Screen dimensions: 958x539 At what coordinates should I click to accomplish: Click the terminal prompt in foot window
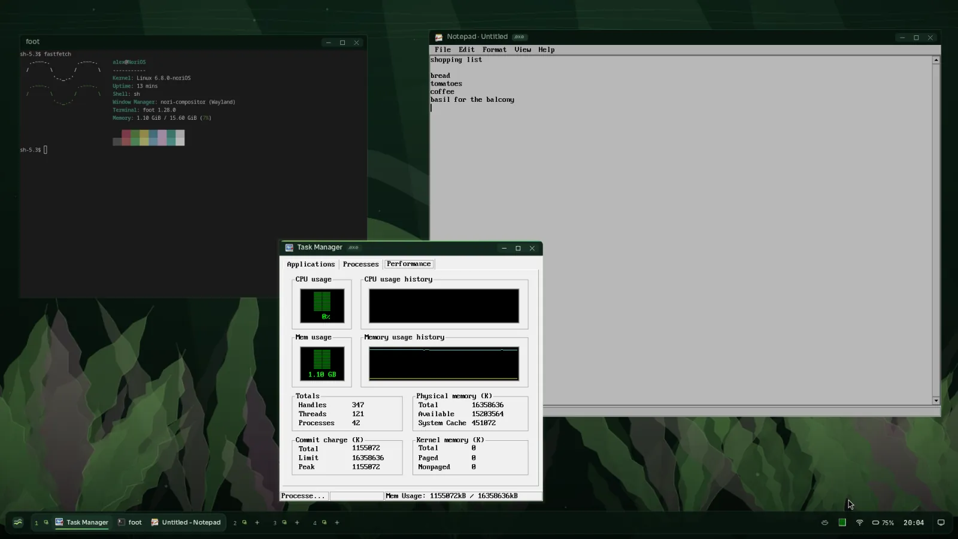[x=34, y=150]
